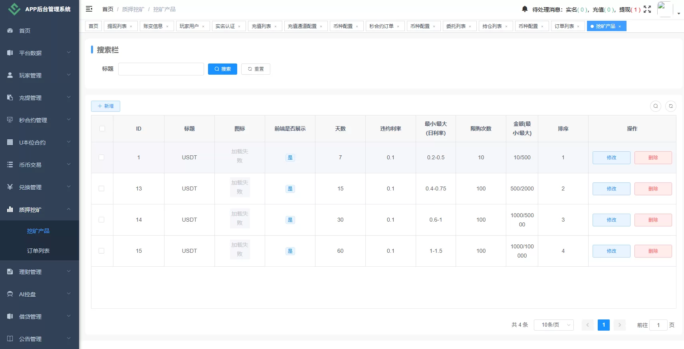Click the round refresh icon above table
Viewport: 684px width, 349px height.
point(671,106)
